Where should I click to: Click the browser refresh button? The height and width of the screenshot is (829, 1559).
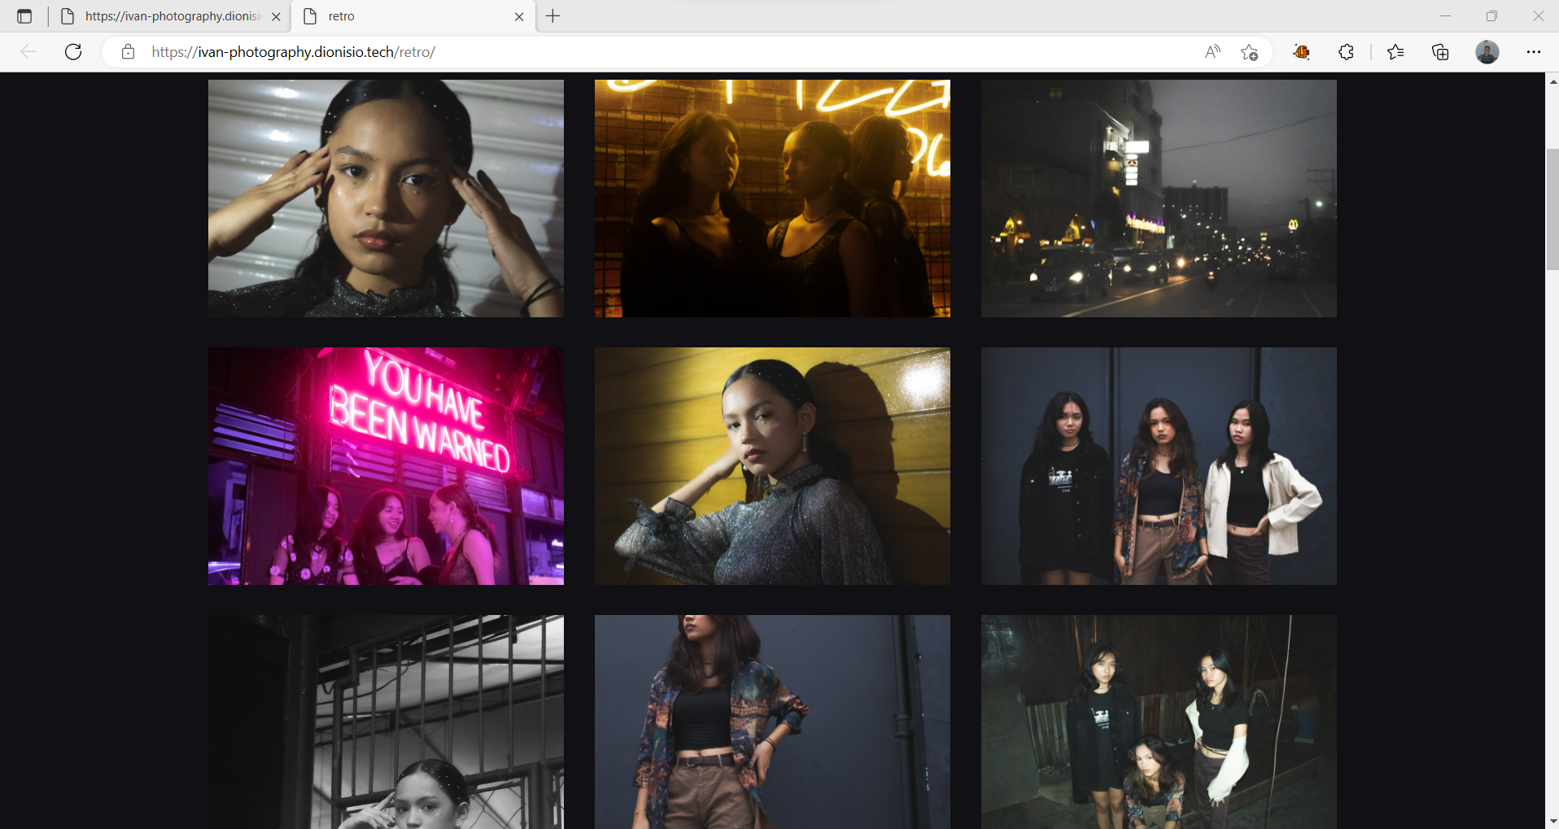(x=73, y=52)
